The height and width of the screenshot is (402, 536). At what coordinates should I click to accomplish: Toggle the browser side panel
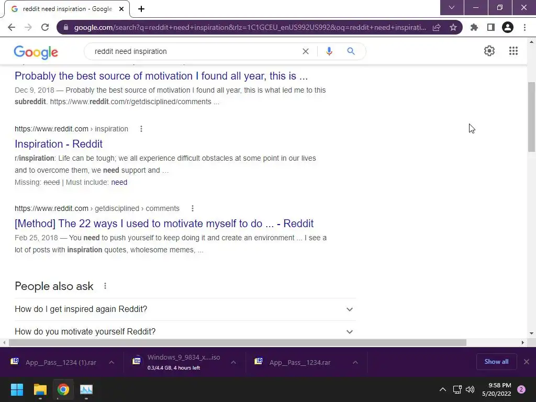[490, 27]
